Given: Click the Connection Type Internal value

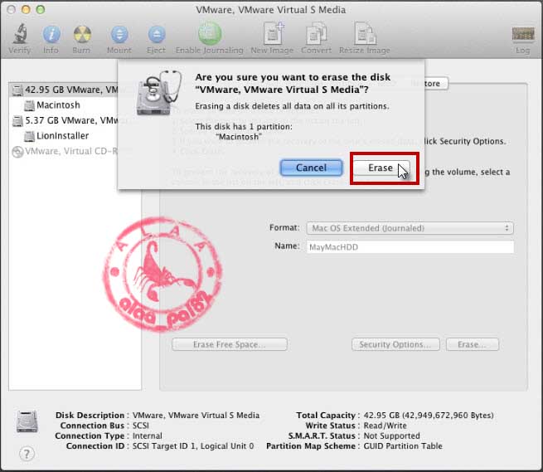Looking at the screenshot, I should (x=148, y=436).
